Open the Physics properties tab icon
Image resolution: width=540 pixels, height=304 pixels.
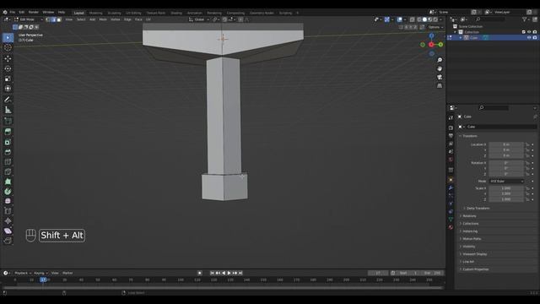coord(451,204)
